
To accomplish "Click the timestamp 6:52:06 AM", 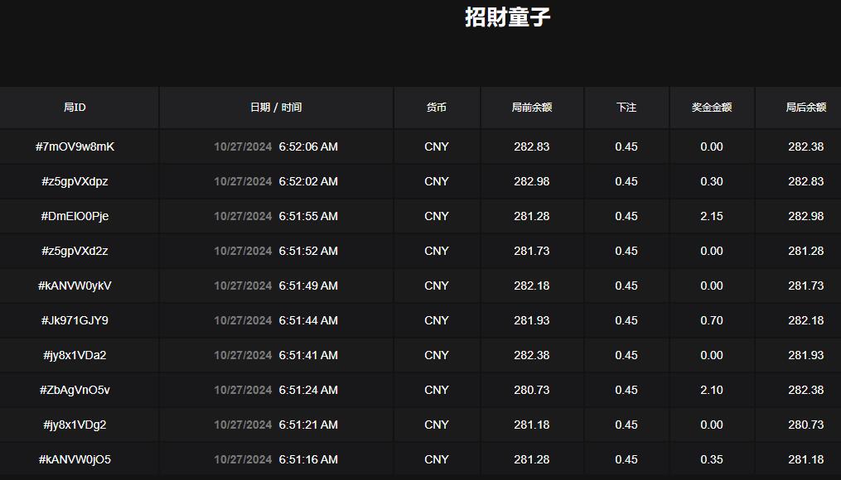I will tap(308, 146).
